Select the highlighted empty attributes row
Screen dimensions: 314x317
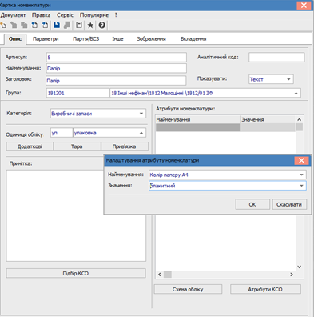(225, 127)
